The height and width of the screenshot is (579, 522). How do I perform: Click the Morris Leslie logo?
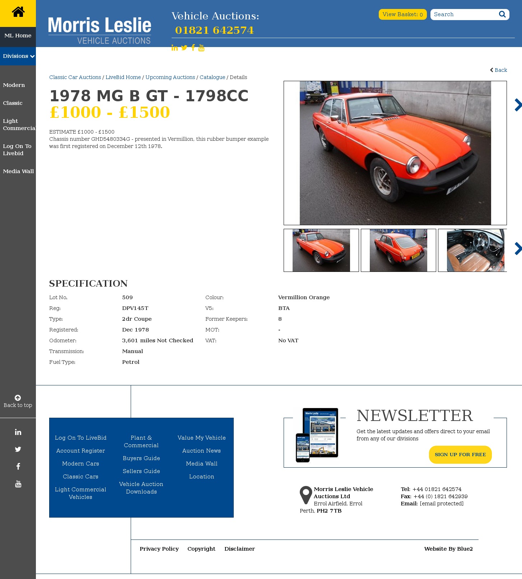(99, 31)
